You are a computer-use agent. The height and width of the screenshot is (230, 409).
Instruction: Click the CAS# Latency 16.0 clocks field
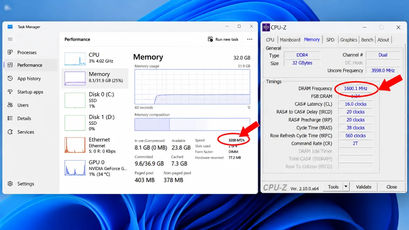point(355,104)
